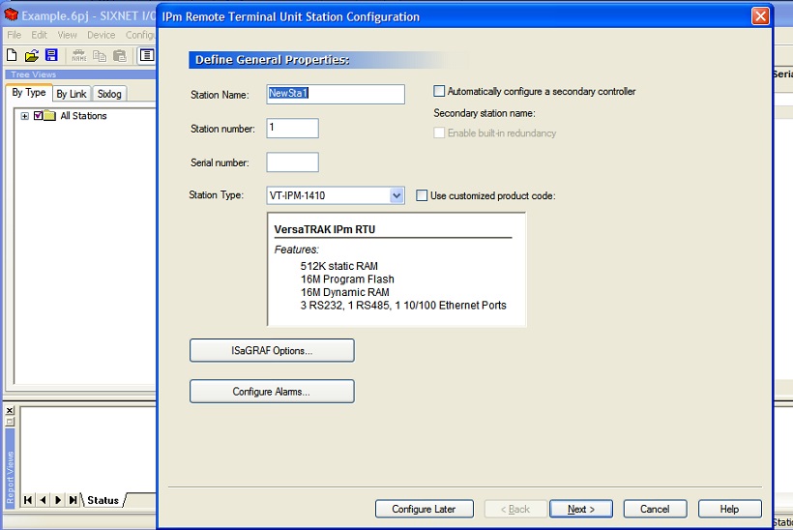The image size is (793, 530).
Task: Go to previous report tab arrow
Action: [44, 500]
